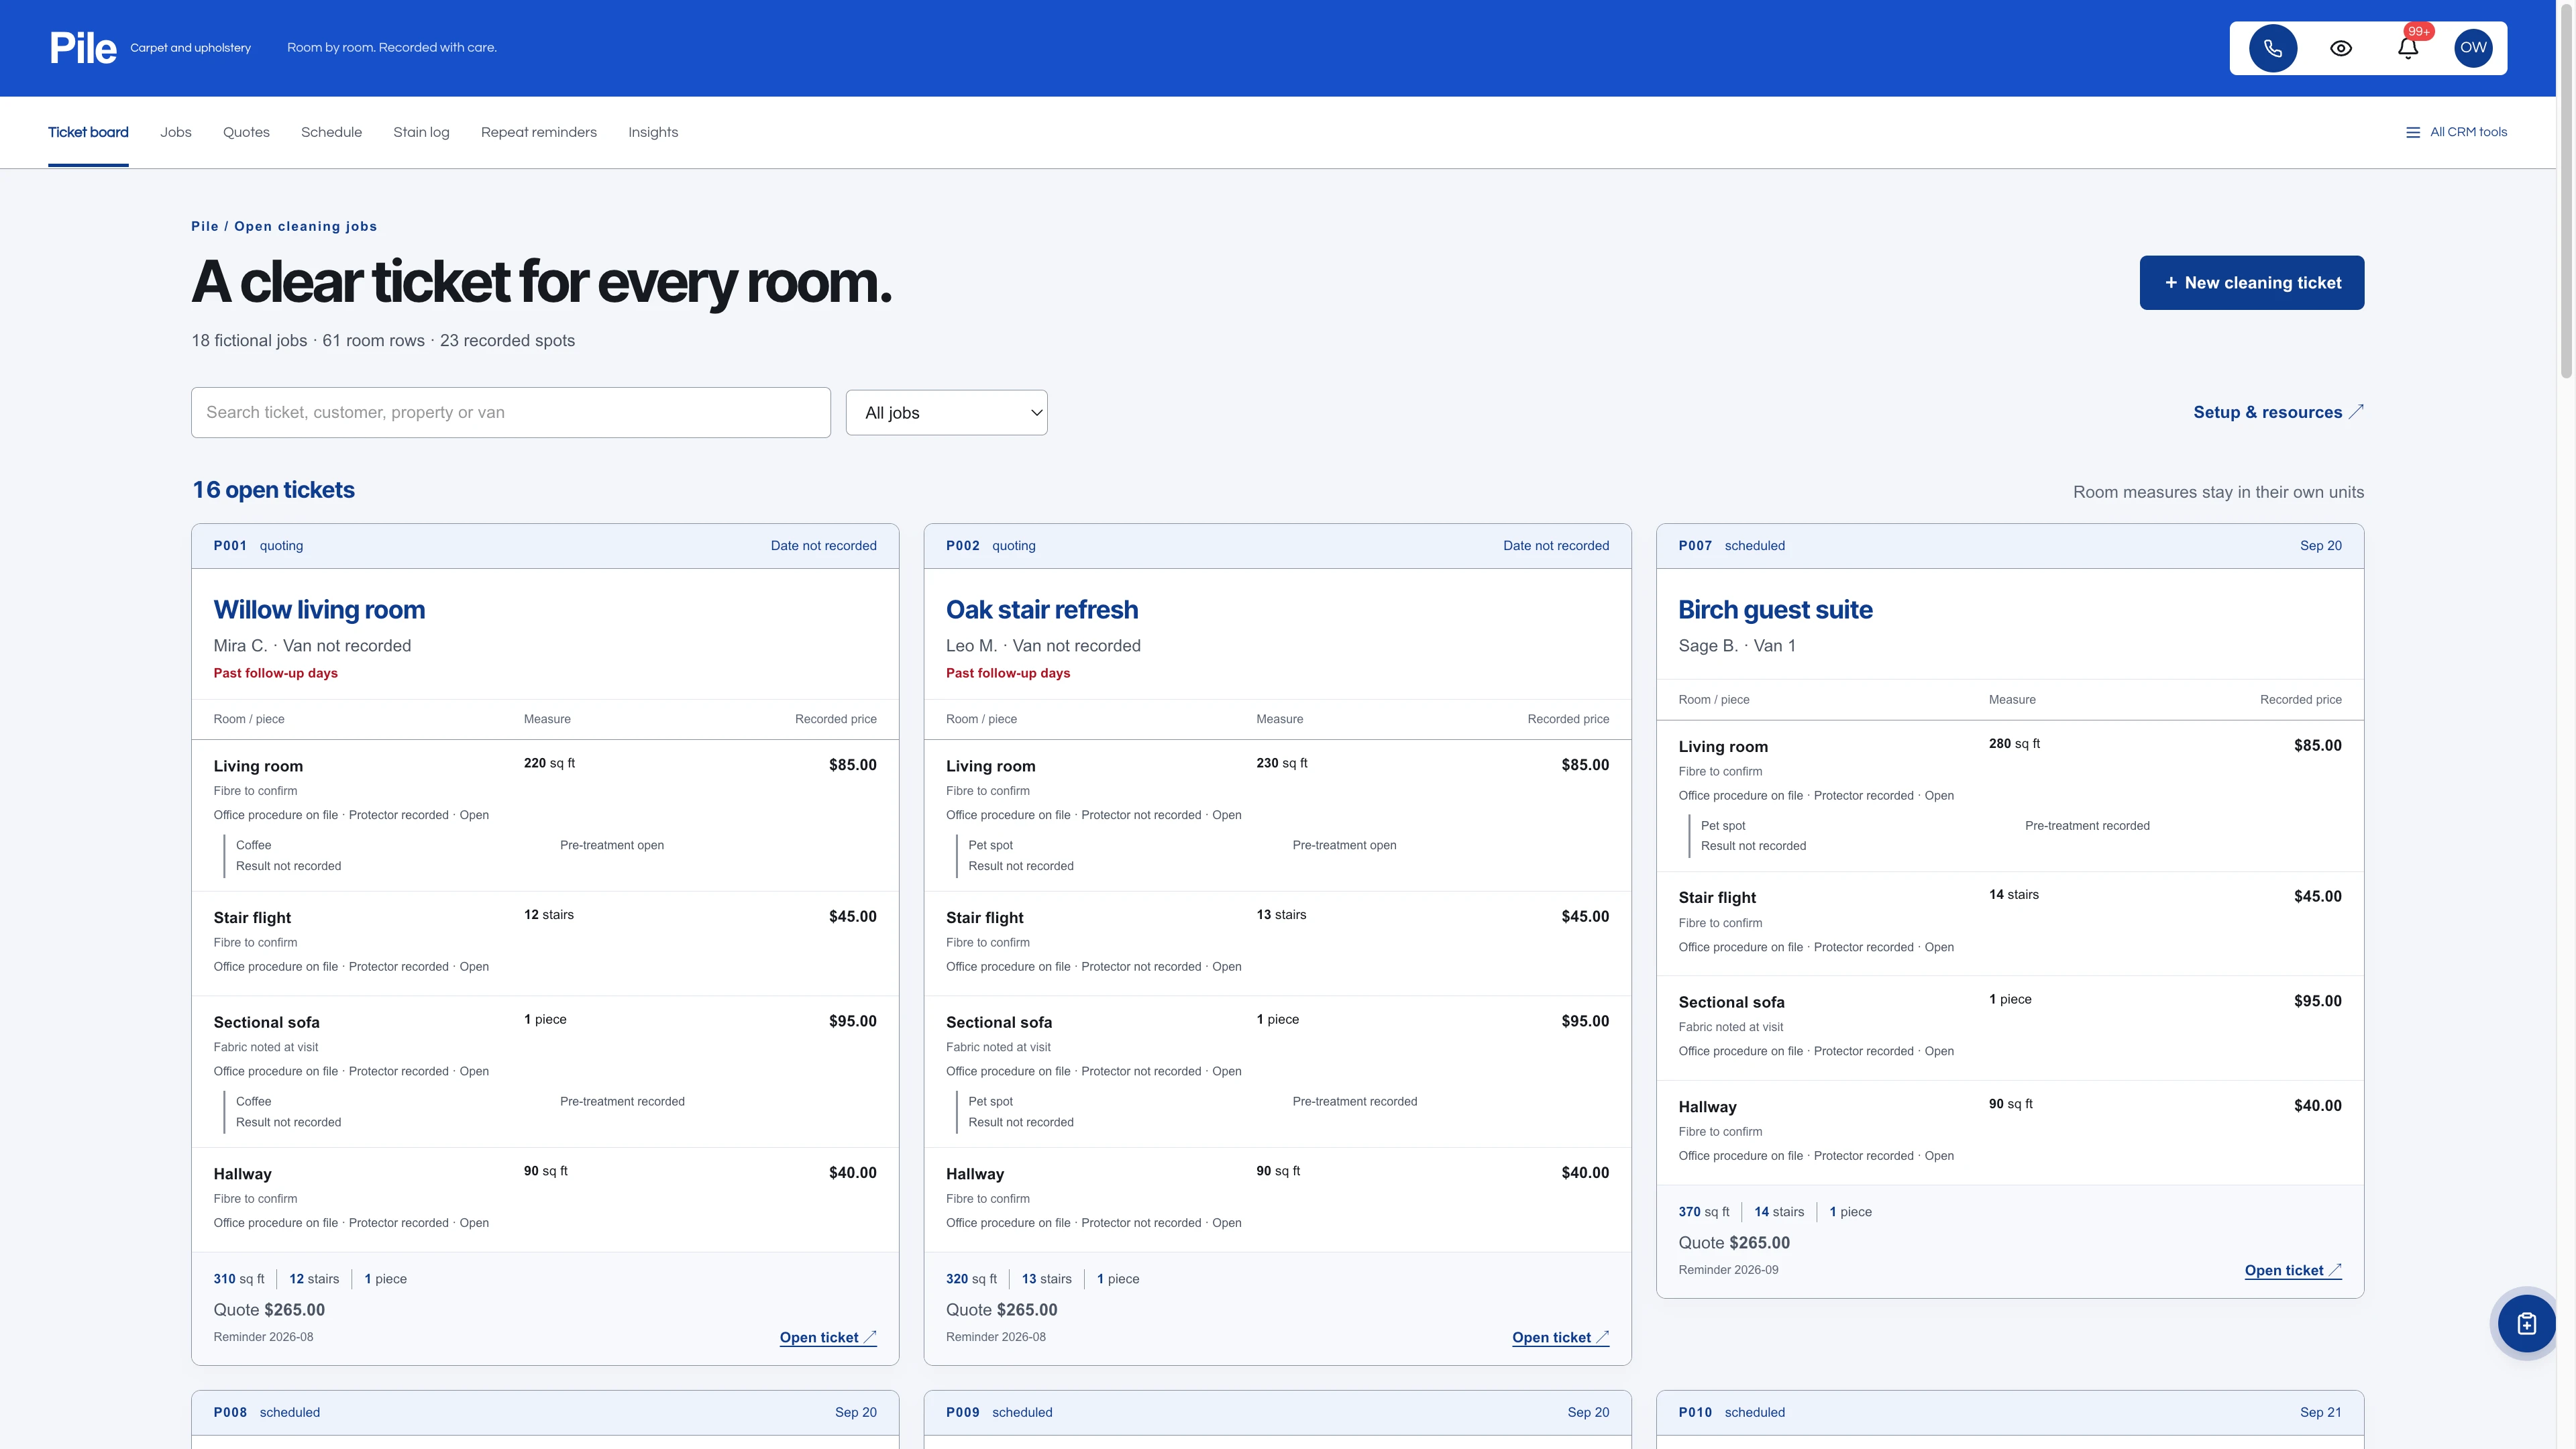This screenshot has height=1449, width=2576.
Task: Click the P002 ticket ID
Action: (x=963, y=546)
